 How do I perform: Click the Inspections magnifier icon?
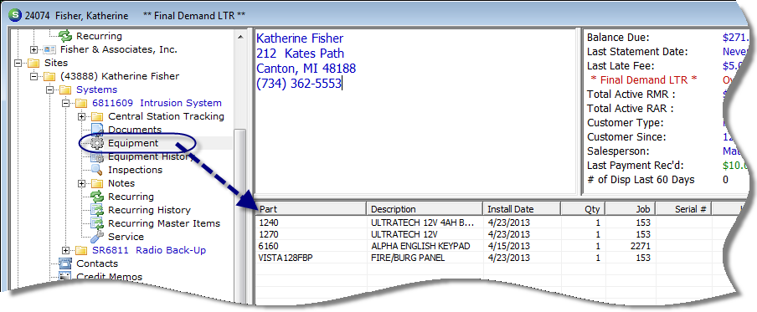(97, 170)
